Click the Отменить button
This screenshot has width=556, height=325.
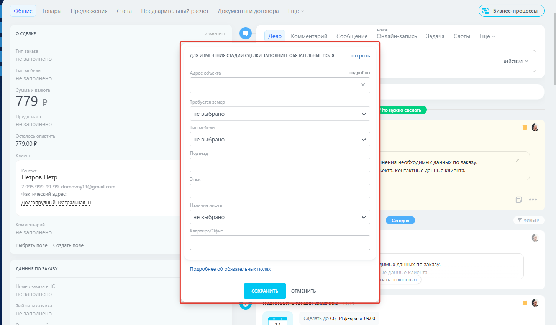(303, 291)
